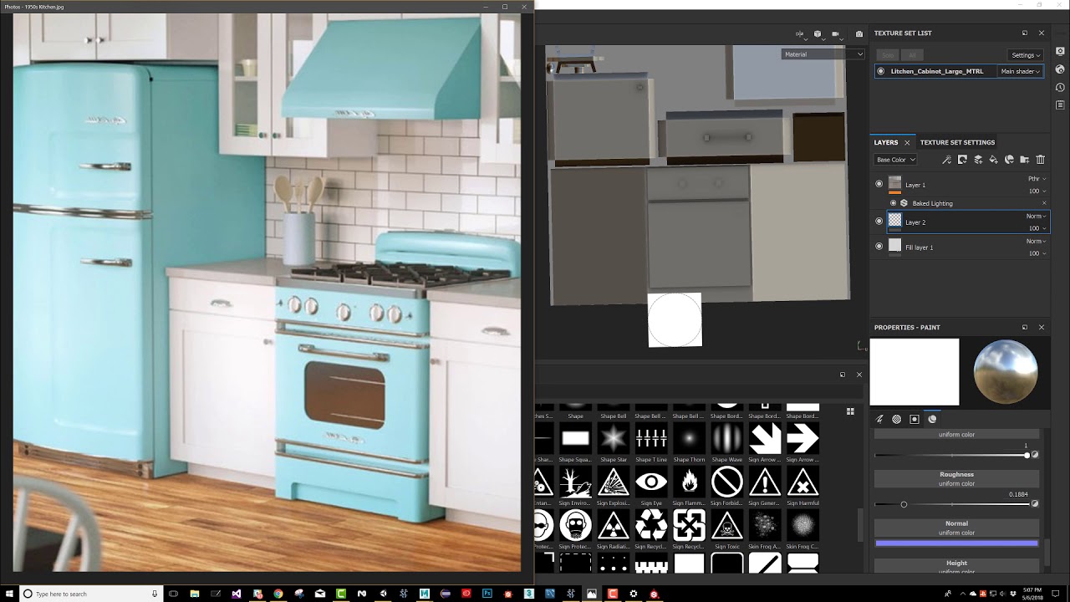
Task: Hide Layer 1 visibility
Action: [879, 184]
